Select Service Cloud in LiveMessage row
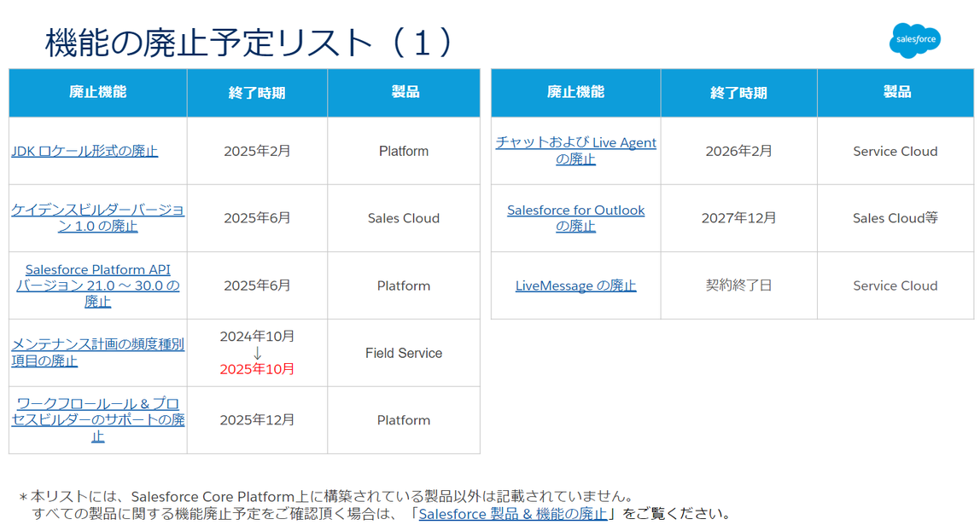Image resolution: width=980 pixels, height=525 pixels. point(895,286)
